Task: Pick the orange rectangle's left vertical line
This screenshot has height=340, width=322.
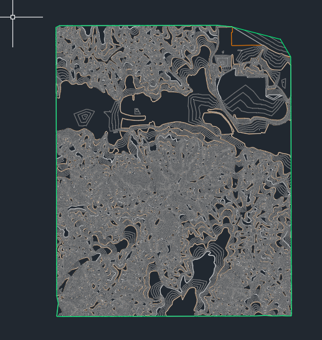Action: click(232, 36)
